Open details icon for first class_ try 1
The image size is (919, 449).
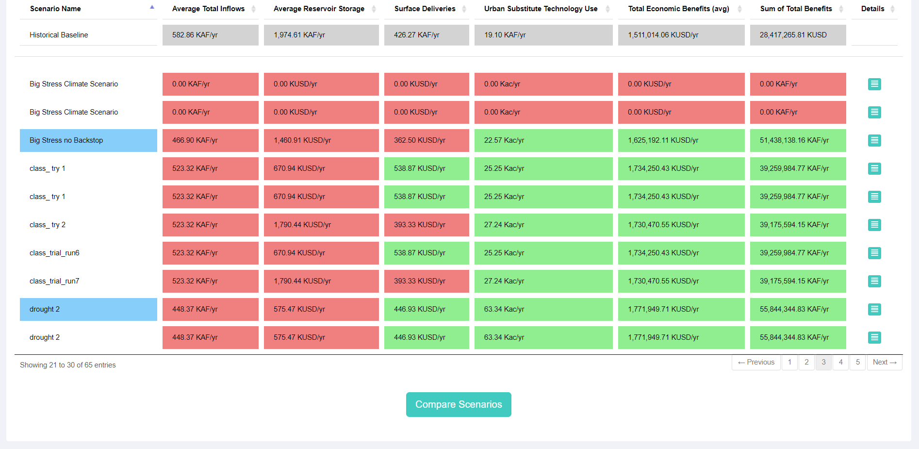coord(874,168)
